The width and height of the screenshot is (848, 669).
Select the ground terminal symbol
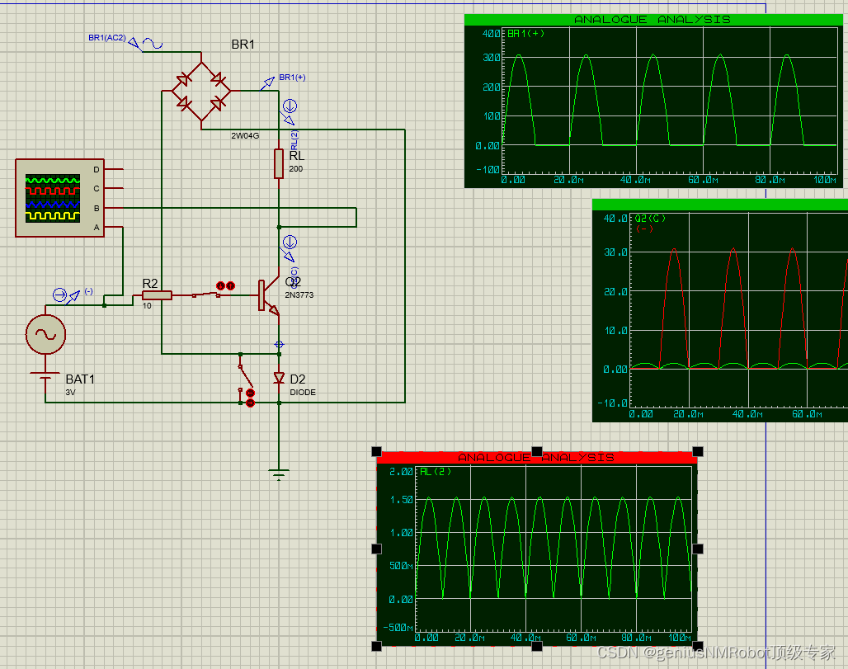pos(279,475)
